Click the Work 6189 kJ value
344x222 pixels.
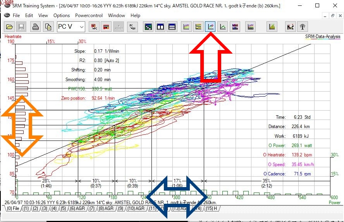click(x=301, y=136)
